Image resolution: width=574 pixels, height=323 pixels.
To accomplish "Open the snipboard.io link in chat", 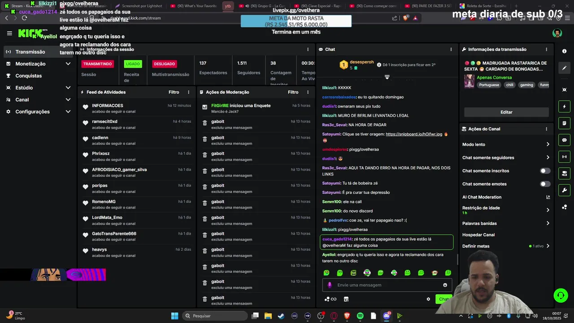I will tap(414, 134).
